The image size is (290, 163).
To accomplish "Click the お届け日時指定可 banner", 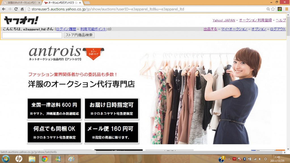I will pyautogui.click(x=112, y=109).
